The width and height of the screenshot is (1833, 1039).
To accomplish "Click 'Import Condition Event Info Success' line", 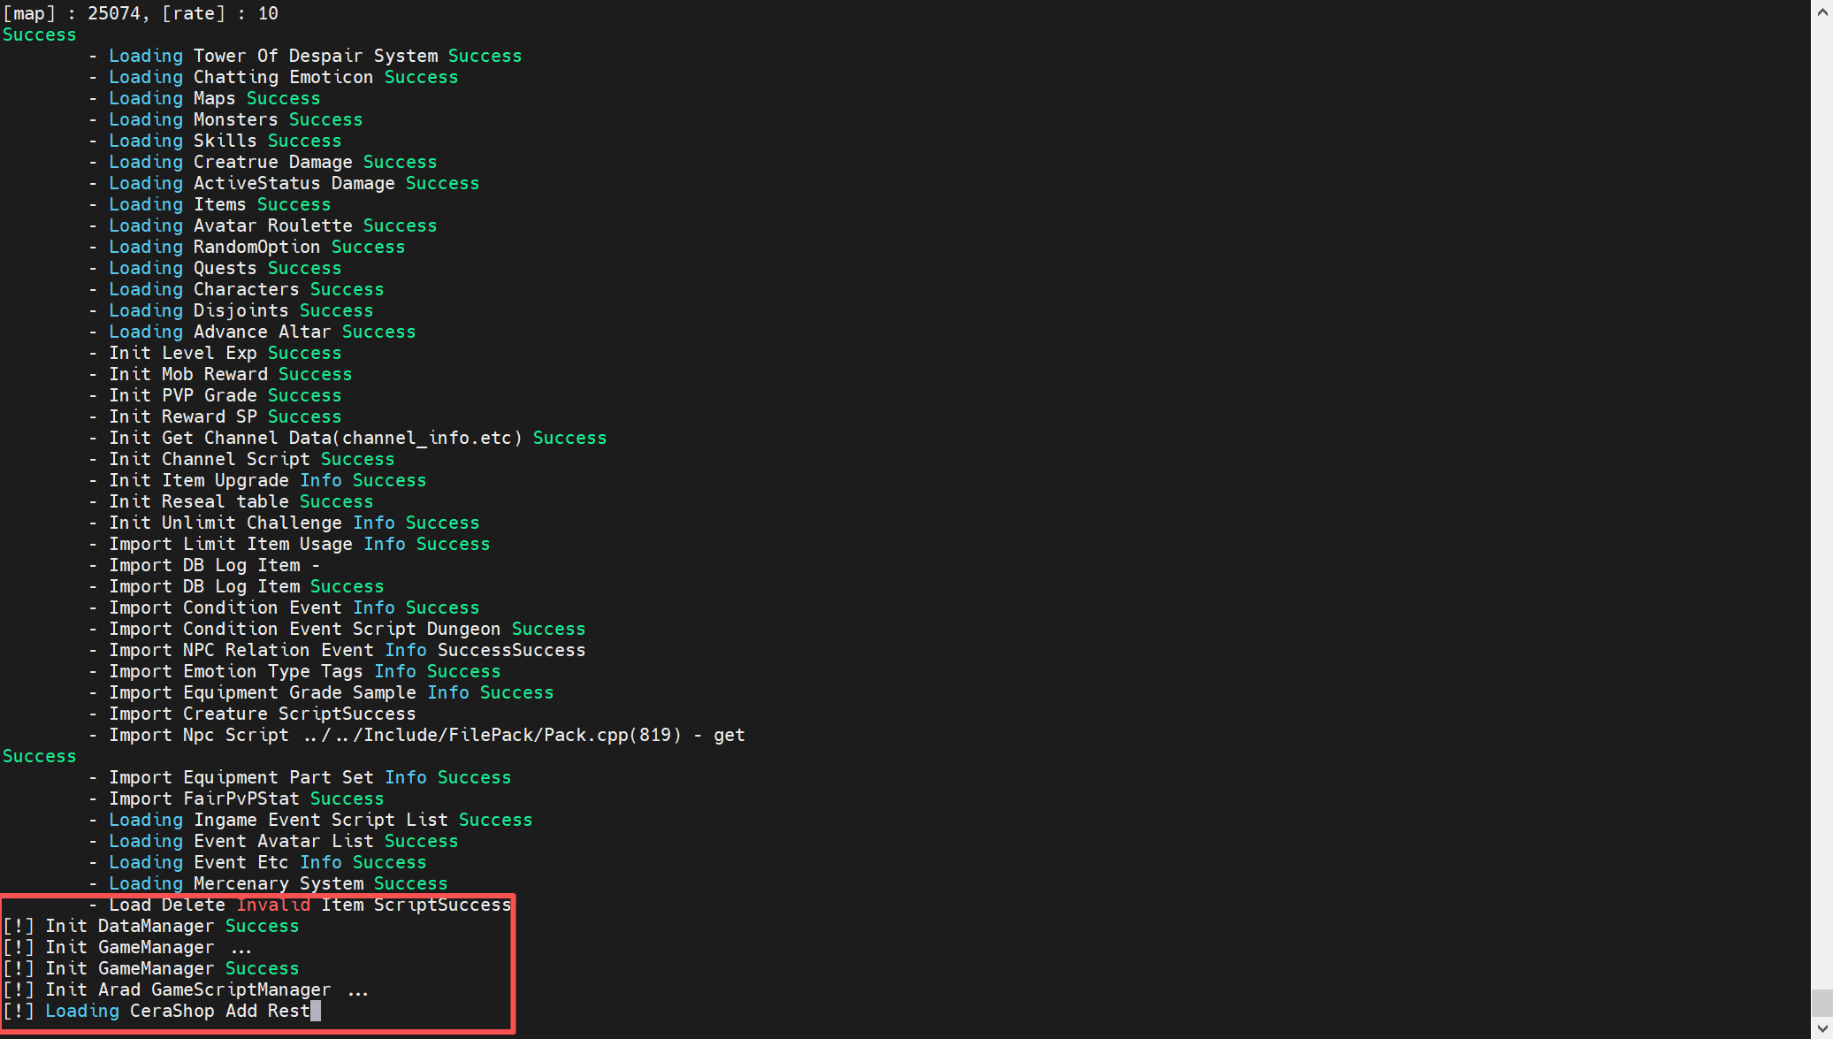I will [x=284, y=607].
